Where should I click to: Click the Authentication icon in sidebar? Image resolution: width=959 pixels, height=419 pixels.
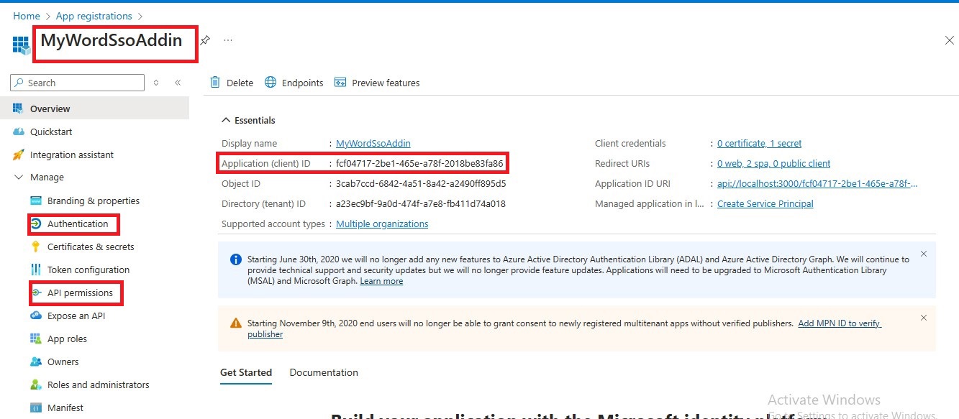[35, 224]
